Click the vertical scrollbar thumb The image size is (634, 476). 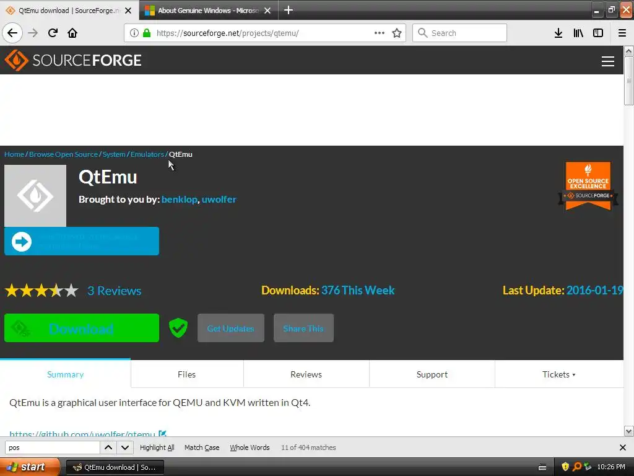[x=628, y=81]
